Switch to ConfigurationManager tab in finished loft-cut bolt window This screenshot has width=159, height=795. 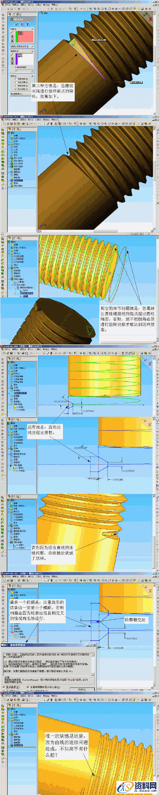[x=18, y=129]
